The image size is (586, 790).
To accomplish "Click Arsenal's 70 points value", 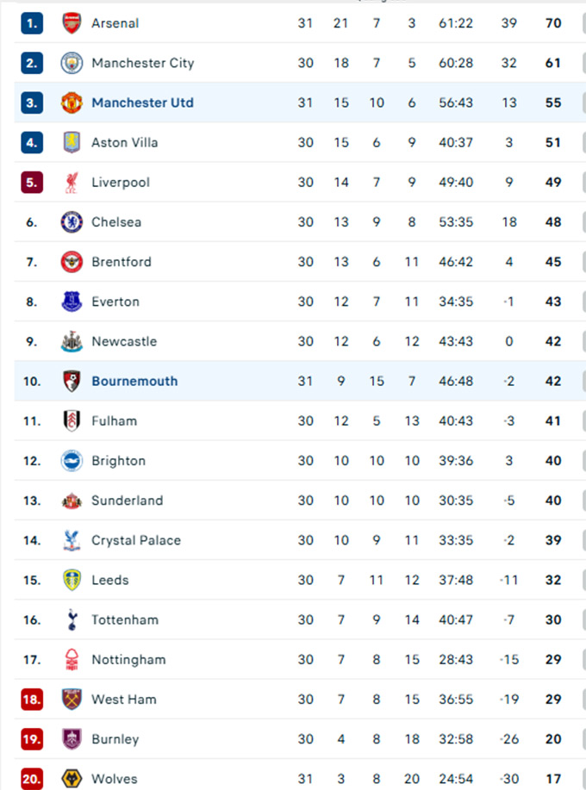I will 553,23.
